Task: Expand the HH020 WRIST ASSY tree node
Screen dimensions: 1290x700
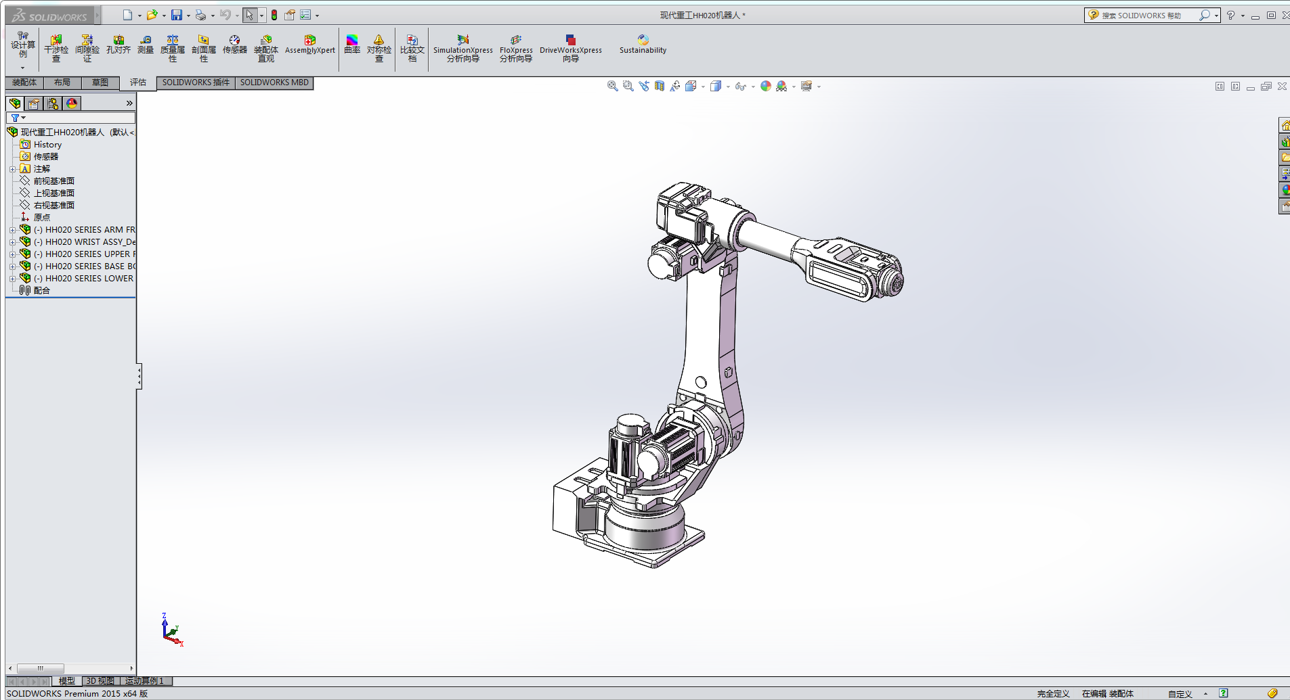Action: [12, 242]
